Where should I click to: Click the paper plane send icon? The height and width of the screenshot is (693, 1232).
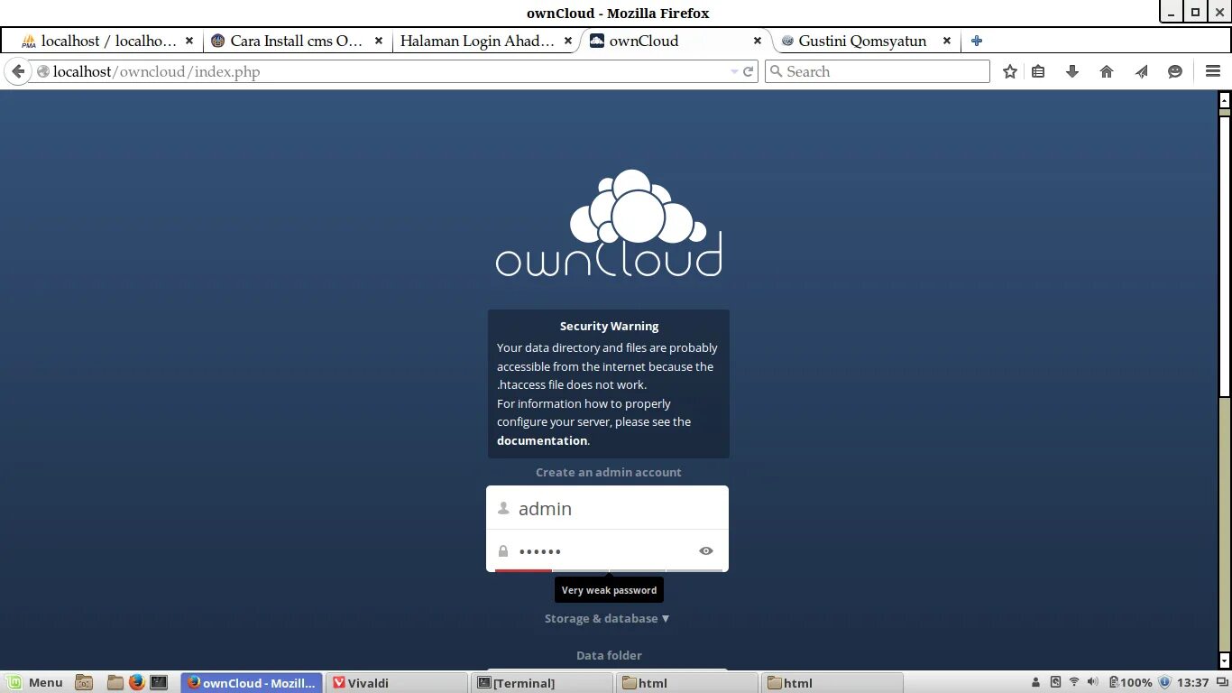[1141, 71]
